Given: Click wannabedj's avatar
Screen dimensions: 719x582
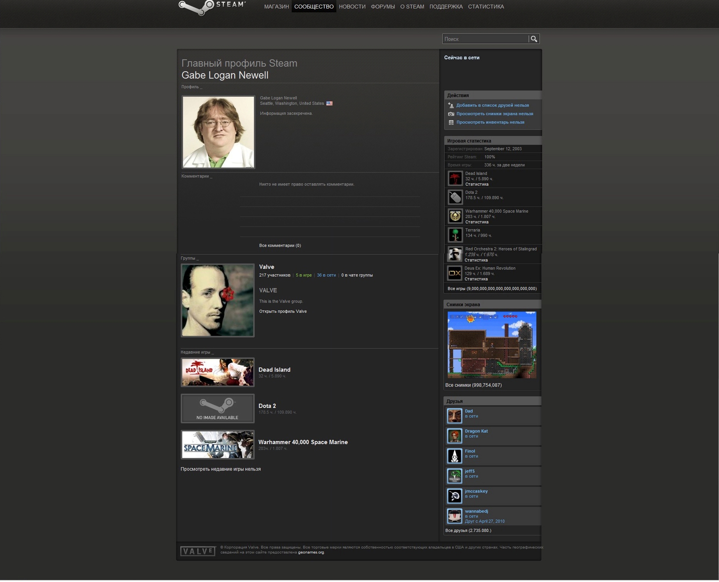Looking at the screenshot, I should pyautogui.click(x=454, y=516).
